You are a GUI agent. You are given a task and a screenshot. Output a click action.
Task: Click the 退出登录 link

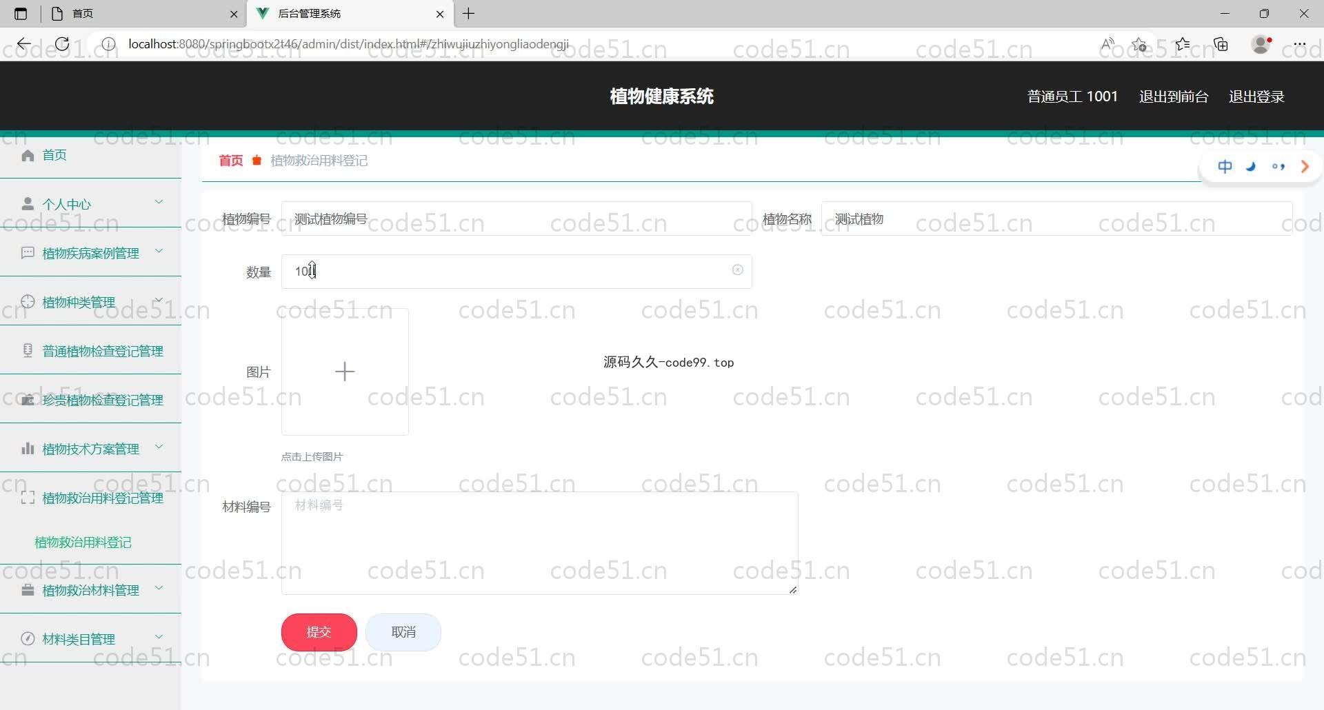[1256, 97]
